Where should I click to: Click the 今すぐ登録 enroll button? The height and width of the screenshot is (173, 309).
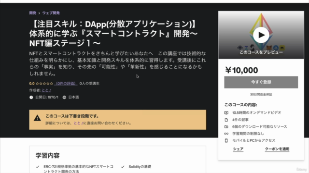pos(261,82)
